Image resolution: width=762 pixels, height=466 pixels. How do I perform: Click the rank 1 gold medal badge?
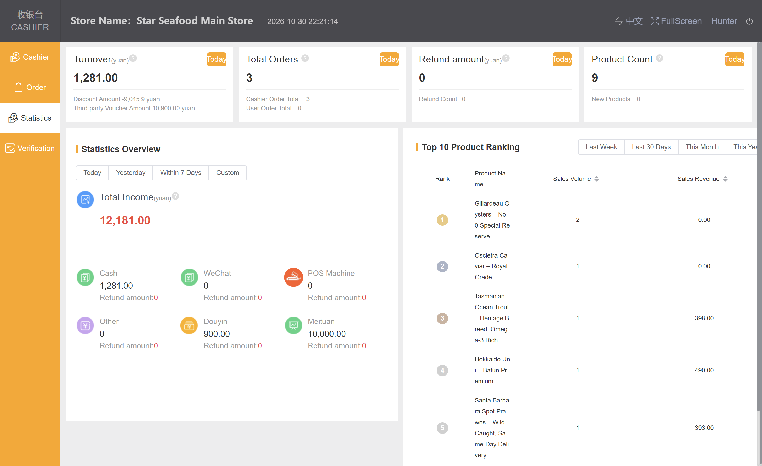click(x=442, y=220)
